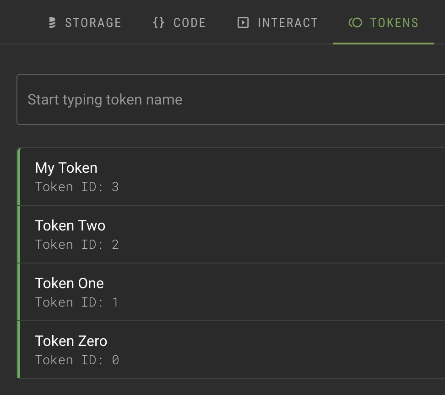445x395 pixels.
Task: Click the Tokens coin icon
Action: [x=355, y=22]
